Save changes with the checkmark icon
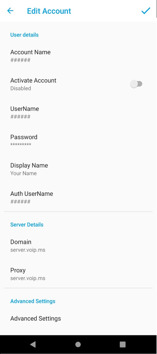157x354 pixels. 146,11
